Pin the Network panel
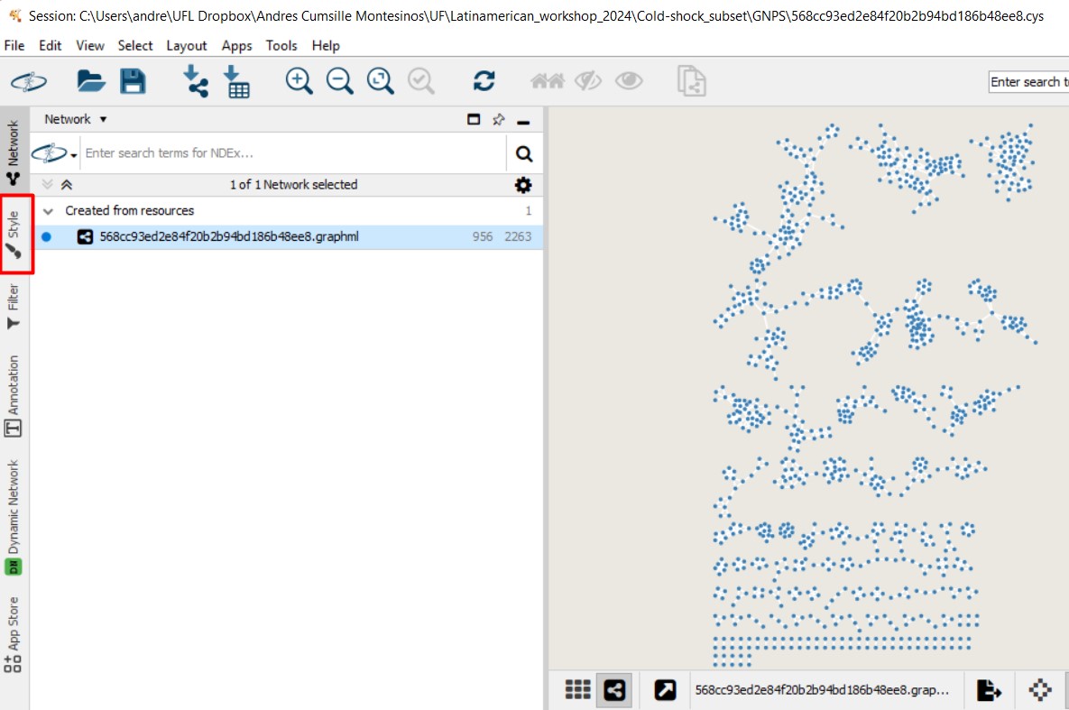The width and height of the screenshot is (1069, 710). point(498,120)
